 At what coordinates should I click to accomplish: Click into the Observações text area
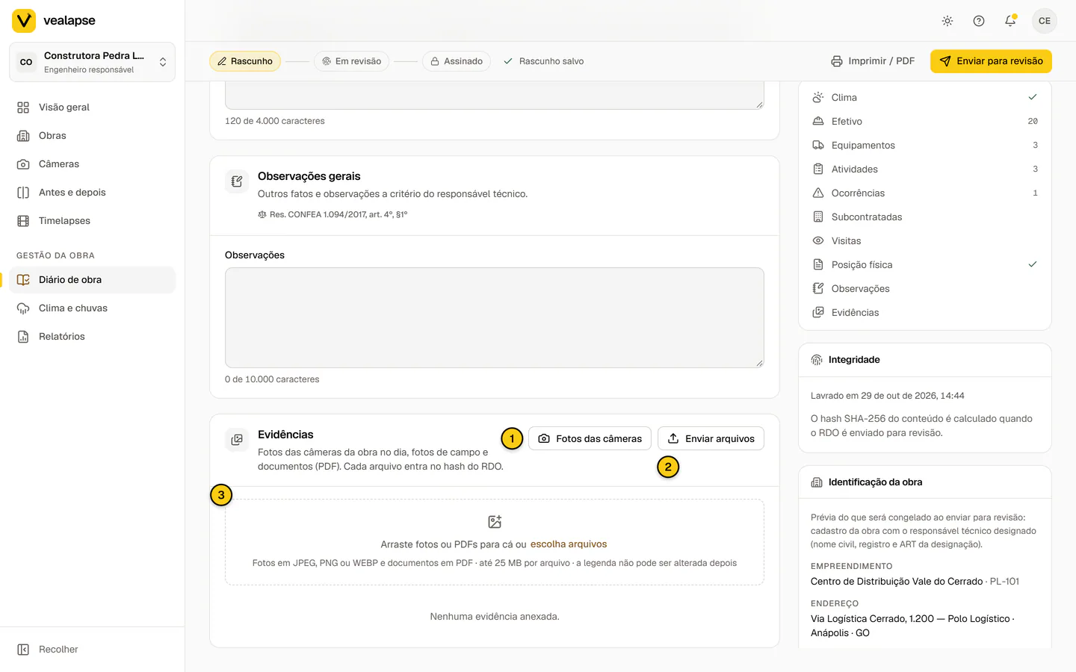point(495,317)
